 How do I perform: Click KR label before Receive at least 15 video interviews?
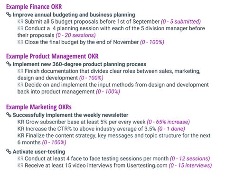(20, 165)
